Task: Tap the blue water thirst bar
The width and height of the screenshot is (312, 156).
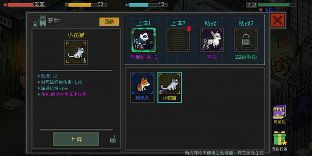Action: pyautogui.click(x=148, y=5)
